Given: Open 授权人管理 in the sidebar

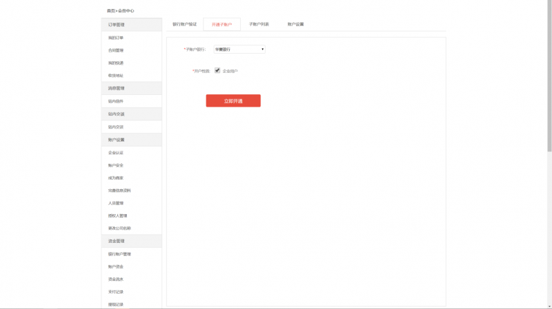Looking at the screenshot, I should click(117, 215).
